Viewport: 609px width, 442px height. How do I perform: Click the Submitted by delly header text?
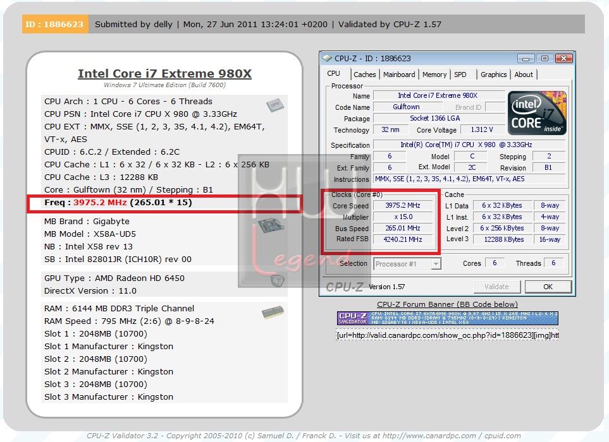(x=133, y=24)
